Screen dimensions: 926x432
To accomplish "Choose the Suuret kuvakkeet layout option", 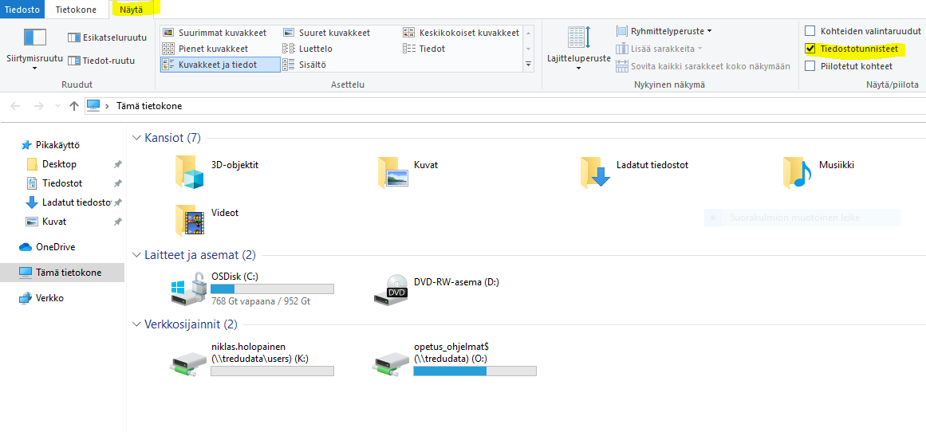I will coord(333,33).
